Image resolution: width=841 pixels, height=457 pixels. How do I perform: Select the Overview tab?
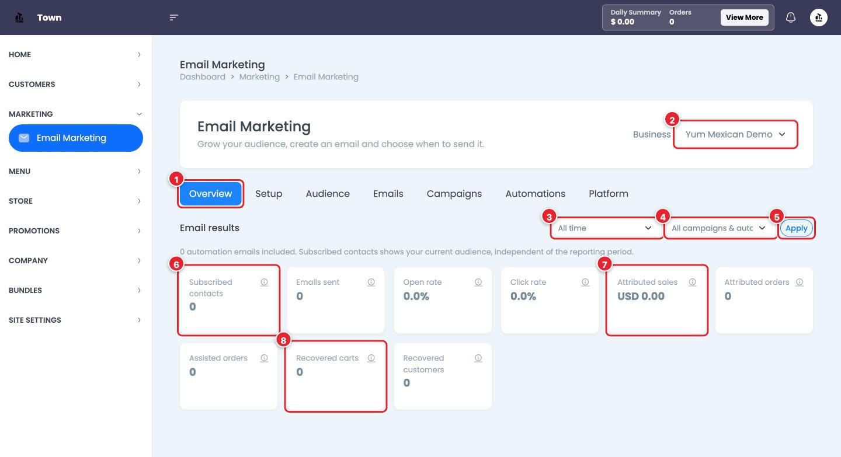(x=210, y=194)
